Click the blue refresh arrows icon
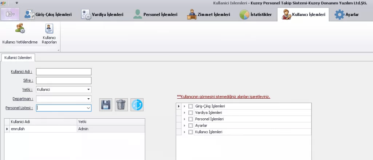The height and width of the screenshot is (160, 373). [137, 105]
